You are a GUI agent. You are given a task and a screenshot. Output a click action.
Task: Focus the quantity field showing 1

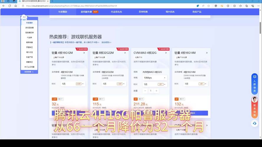(151, 91)
